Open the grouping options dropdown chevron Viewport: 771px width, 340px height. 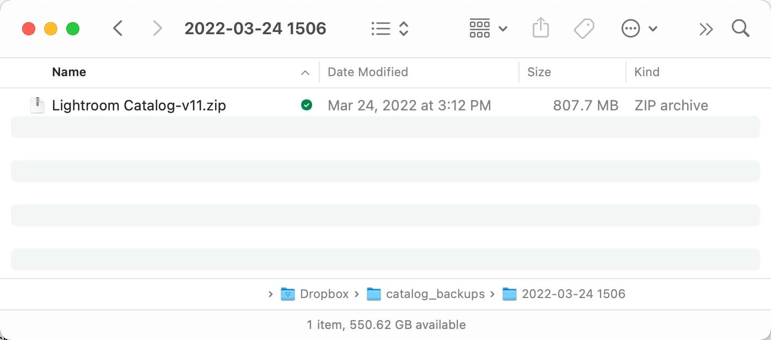point(502,28)
